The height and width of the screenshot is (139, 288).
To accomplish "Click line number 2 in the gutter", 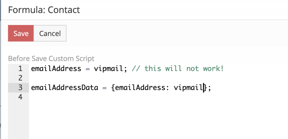I will point(20,78).
